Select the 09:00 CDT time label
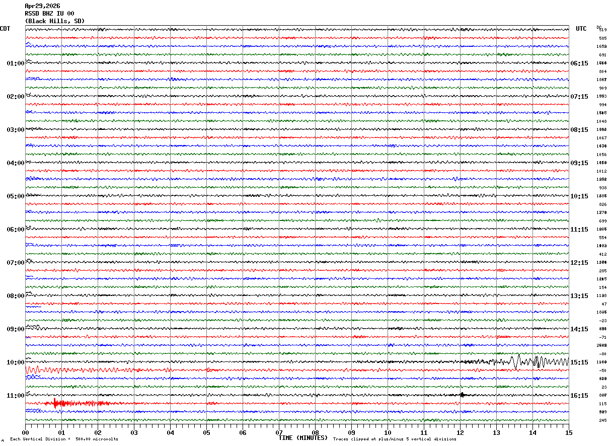The image size is (609, 446). [16, 329]
